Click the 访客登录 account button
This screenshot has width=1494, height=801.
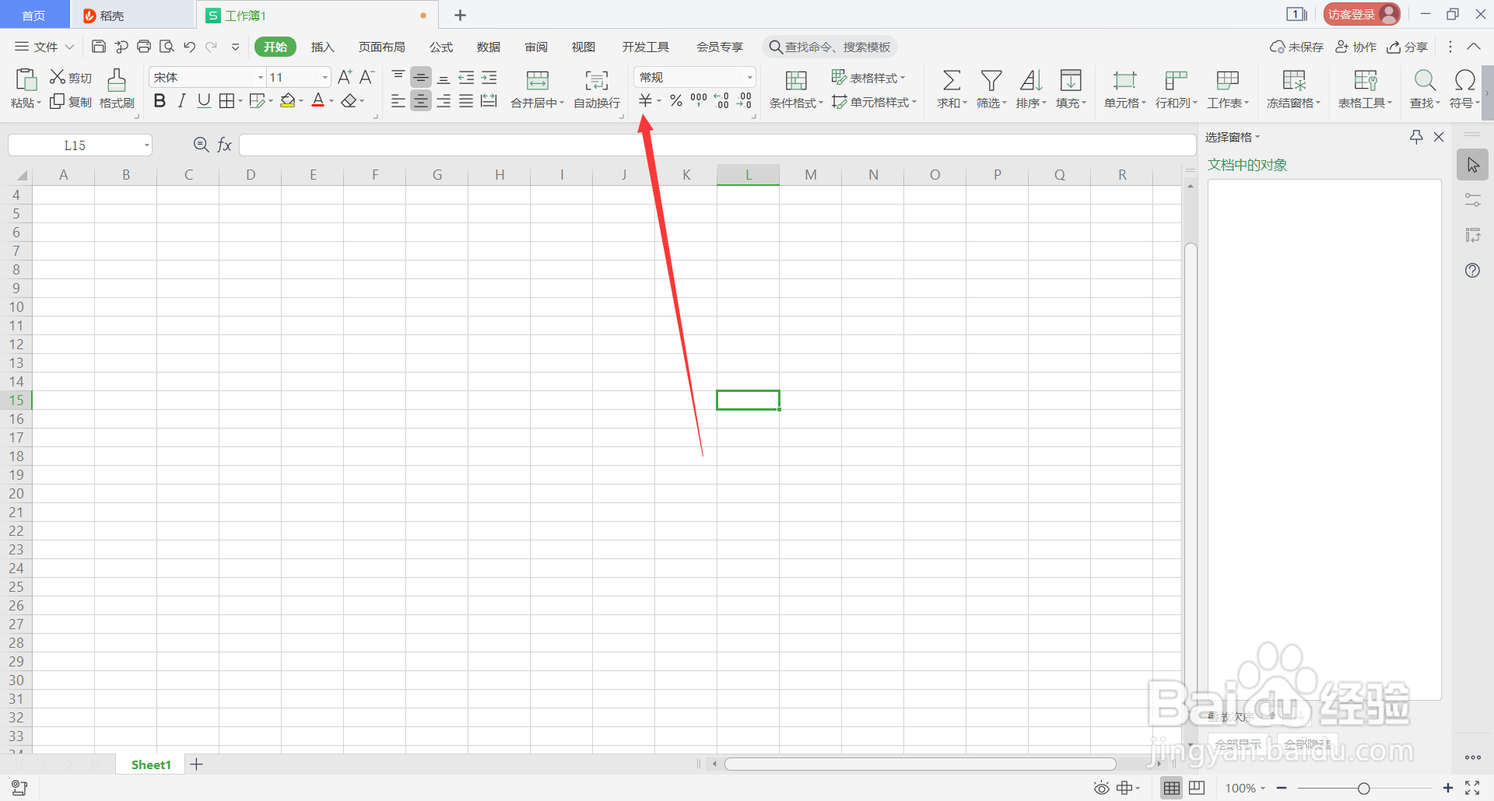(x=1360, y=14)
